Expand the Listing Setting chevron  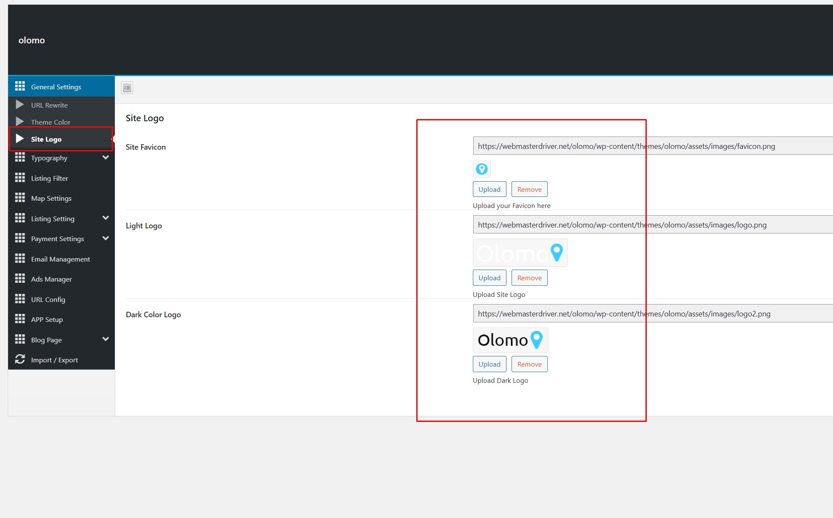pos(105,218)
